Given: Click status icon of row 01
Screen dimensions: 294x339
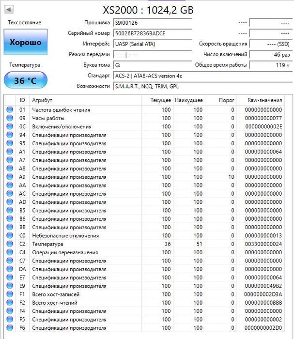Looking at the screenshot, I should point(10,109).
